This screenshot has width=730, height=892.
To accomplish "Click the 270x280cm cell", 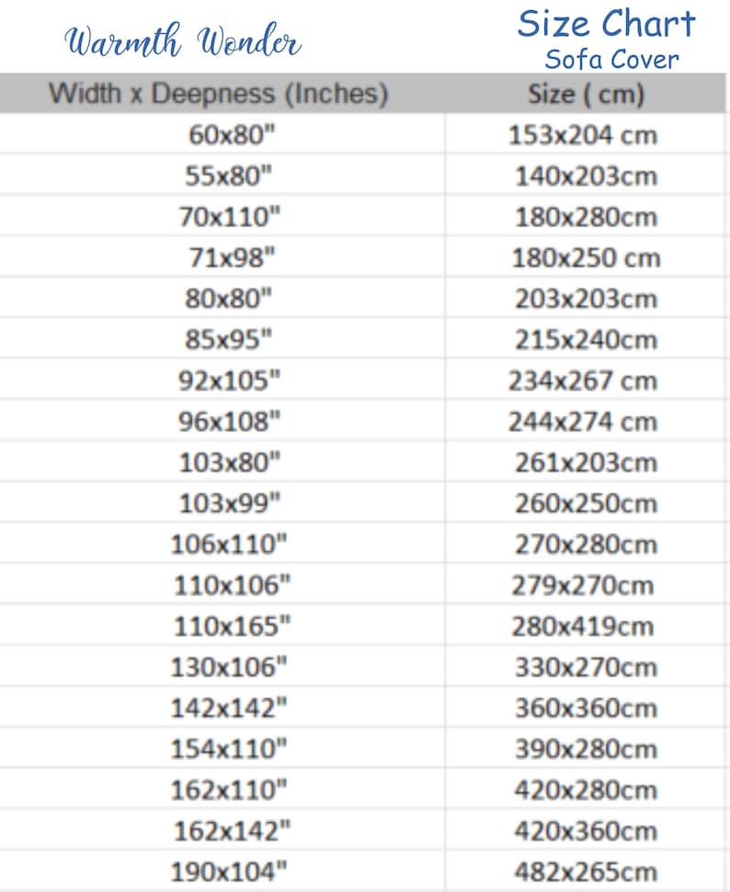I will point(586,544).
